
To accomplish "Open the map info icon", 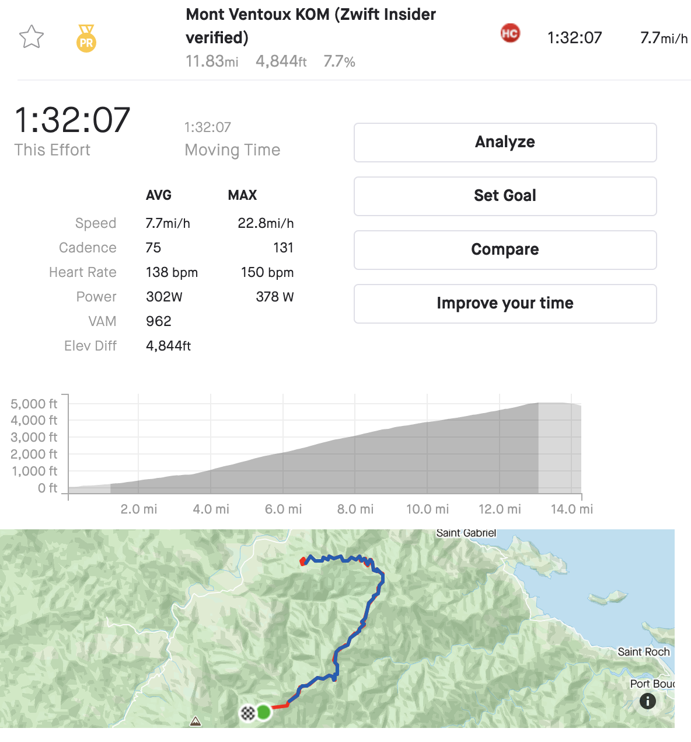I will click(x=647, y=701).
